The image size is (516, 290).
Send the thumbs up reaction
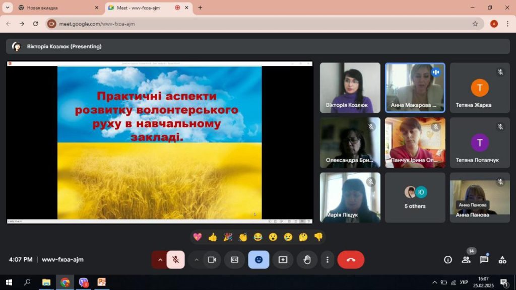point(213,237)
